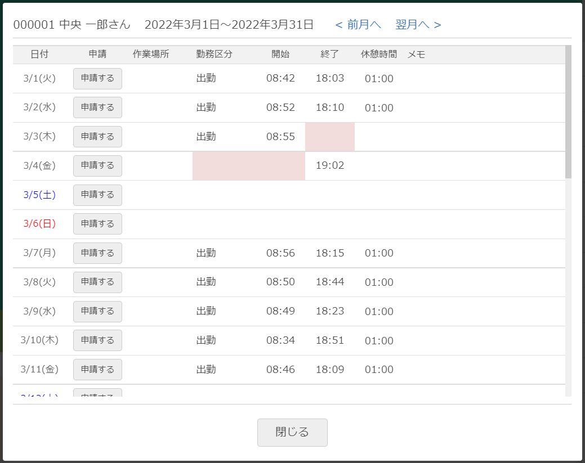585x463 pixels.
Task: Submit a request for 3/3(木)
Action: tap(97, 136)
